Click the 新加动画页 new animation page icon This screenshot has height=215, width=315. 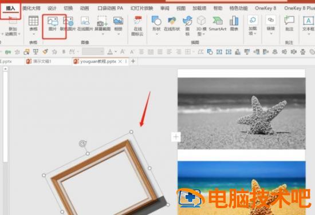[13, 21]
